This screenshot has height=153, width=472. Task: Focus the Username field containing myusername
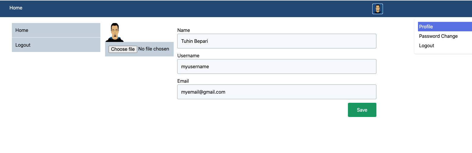click(x=277, y=66)
